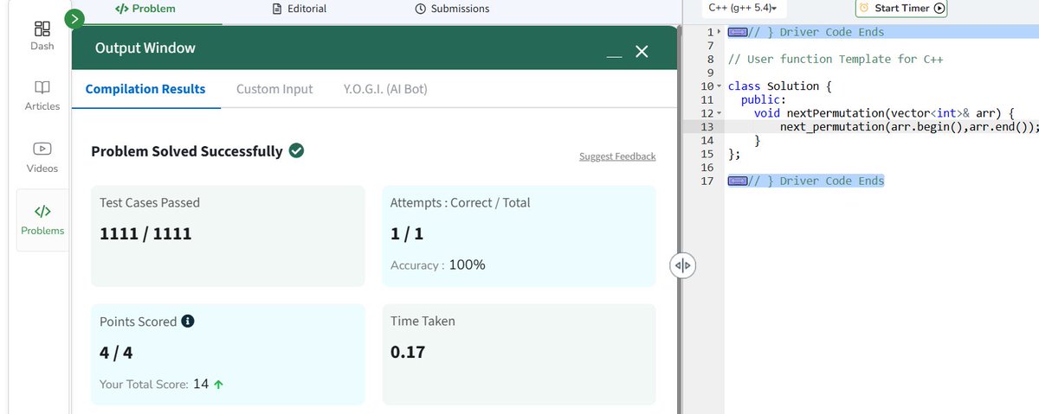Screen dimensions: 1039x414
Task: Switch to the Editorial tab
Action: click(x=300, y=9)
